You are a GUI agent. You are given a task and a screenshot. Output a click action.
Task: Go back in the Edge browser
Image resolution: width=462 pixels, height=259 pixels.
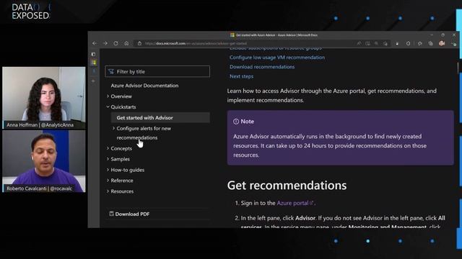point(95,43)
